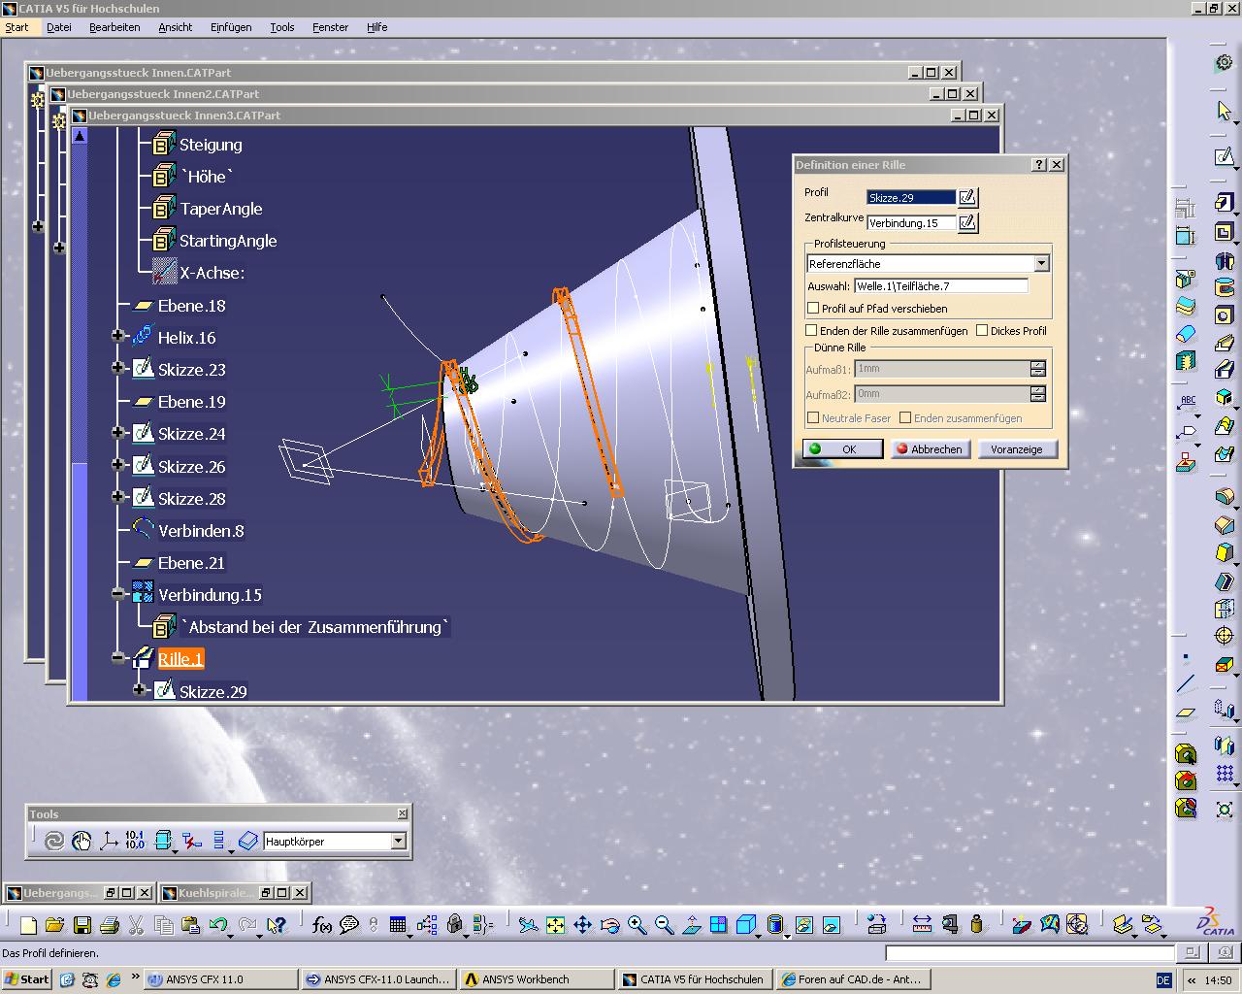Open the Referenzfläche profile control dropdown

[x=1041, y=264]
